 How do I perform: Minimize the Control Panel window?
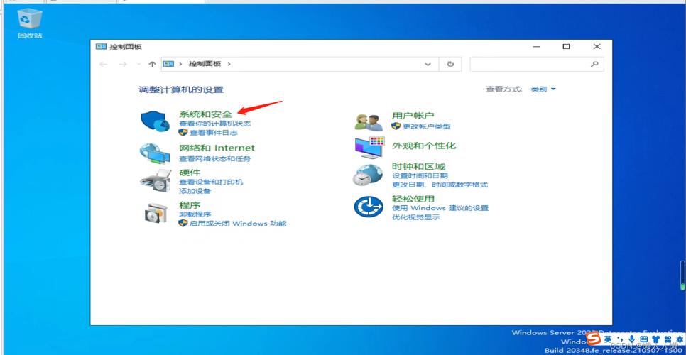(x=536, y=46)
